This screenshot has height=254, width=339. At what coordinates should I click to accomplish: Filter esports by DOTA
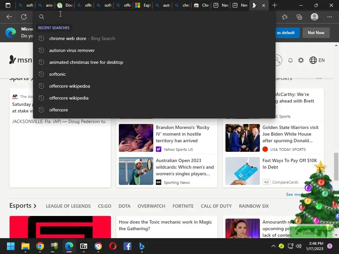[x=124, y=206]
